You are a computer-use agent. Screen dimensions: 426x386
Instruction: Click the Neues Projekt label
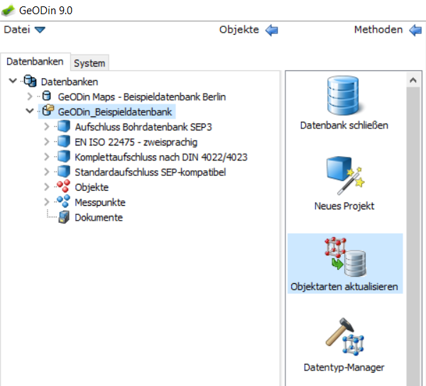344,206
